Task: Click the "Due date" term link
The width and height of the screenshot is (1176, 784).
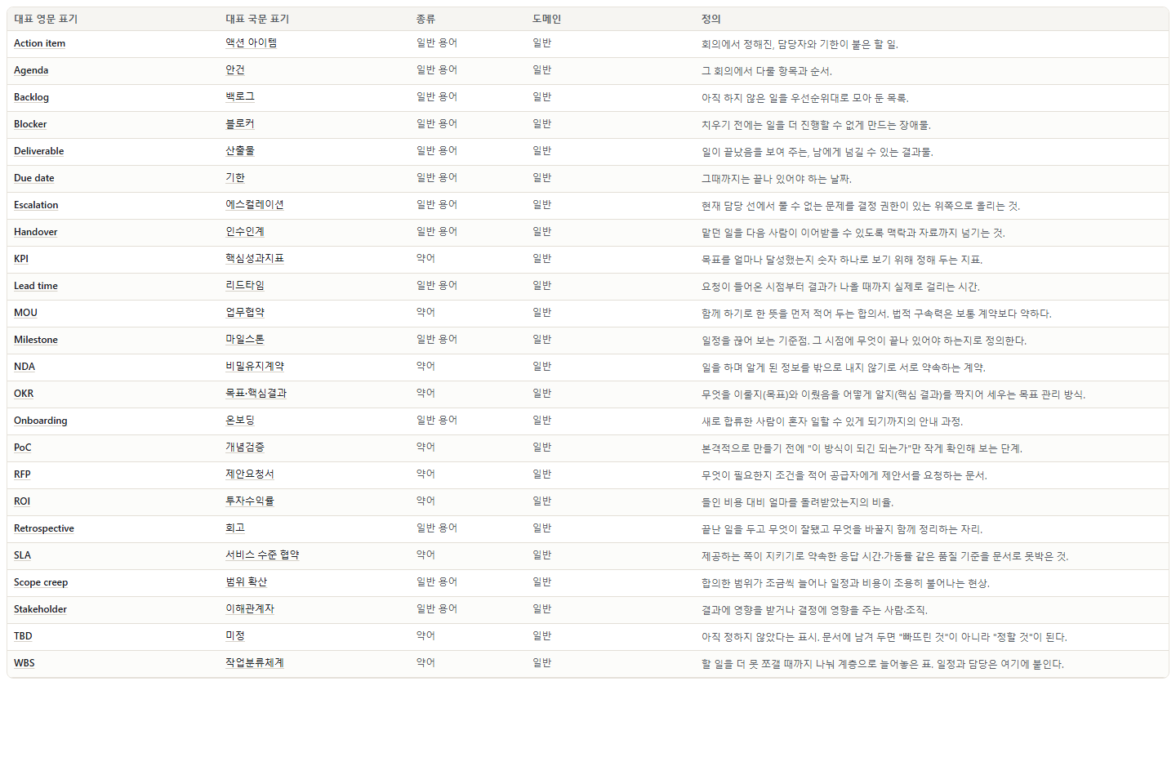Action: pos(34,178)
